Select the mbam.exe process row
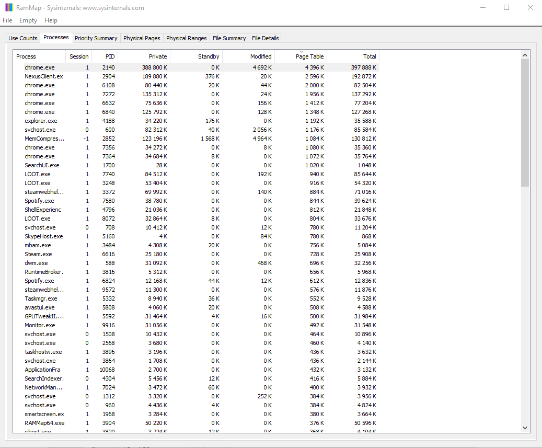 click(197, 245)
